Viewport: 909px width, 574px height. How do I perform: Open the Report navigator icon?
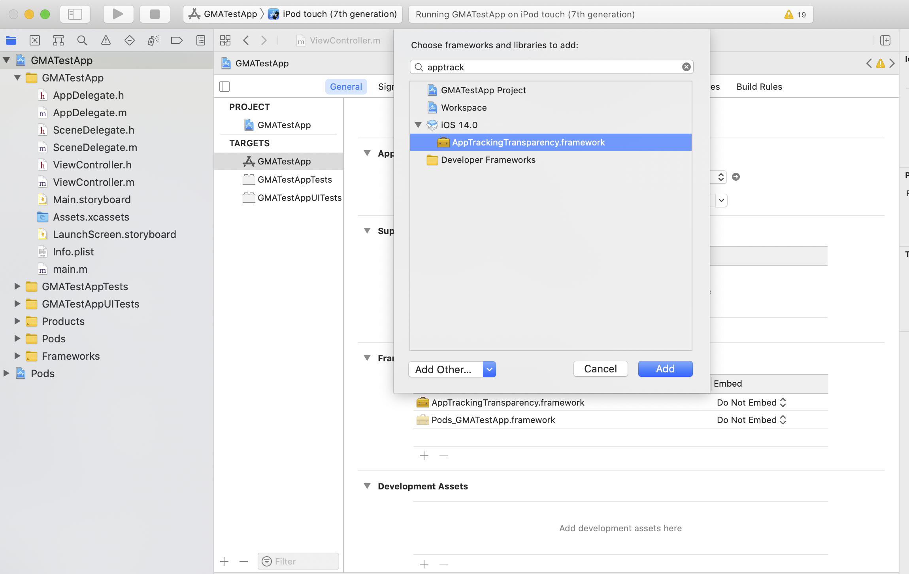201,40
